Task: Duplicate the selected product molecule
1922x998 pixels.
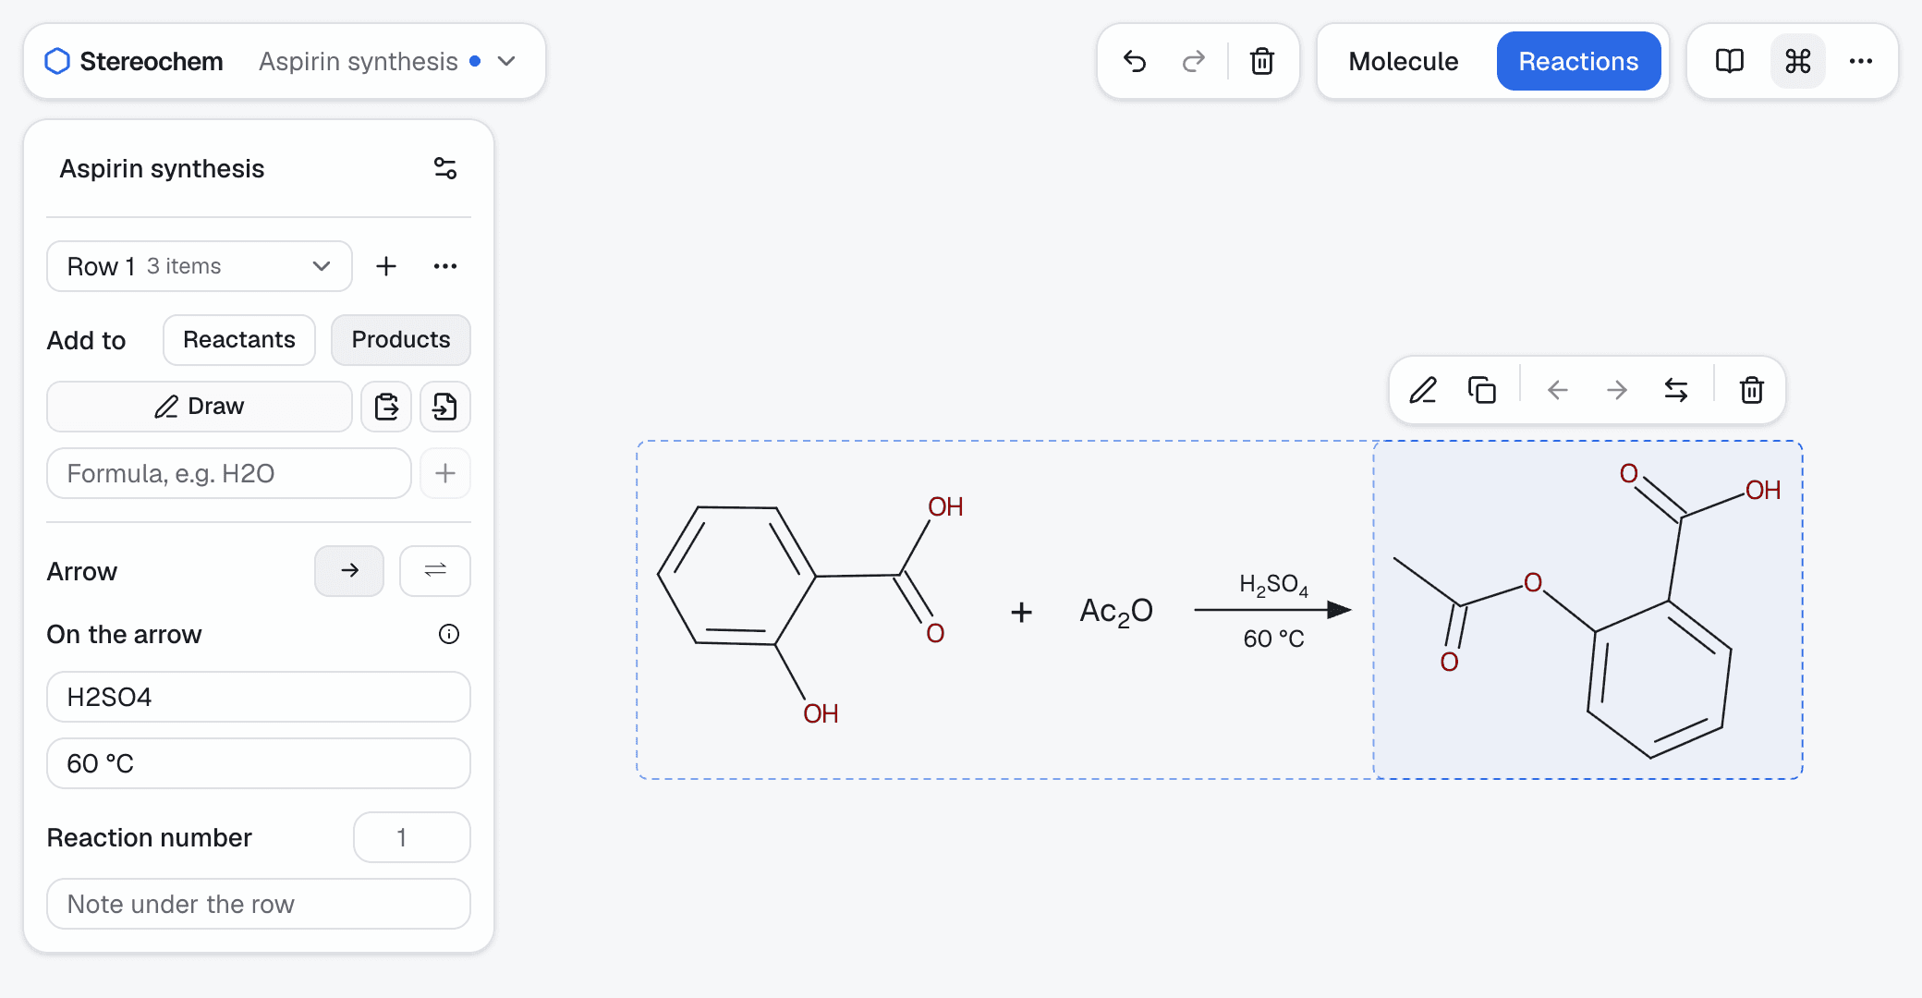Action: [x=1482, y=390]
